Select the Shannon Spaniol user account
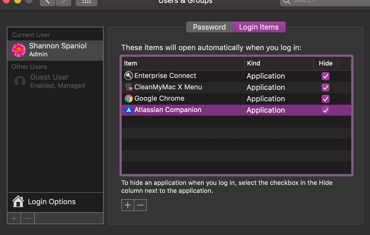The height and width of the screenshot is (235, 370). point(55,50)
